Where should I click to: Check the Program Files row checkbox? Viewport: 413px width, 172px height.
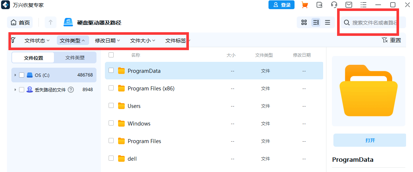[x=111, y=141]
